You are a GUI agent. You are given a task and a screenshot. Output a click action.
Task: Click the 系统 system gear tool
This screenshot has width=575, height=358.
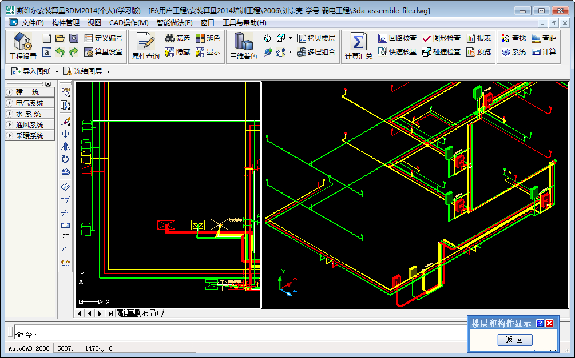coord(514,52)
